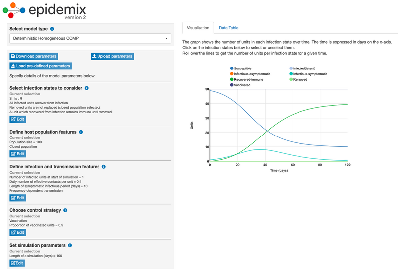Screen dimensions: 398x272
Task: Open the model type dropdown
Action: (90, 38)
